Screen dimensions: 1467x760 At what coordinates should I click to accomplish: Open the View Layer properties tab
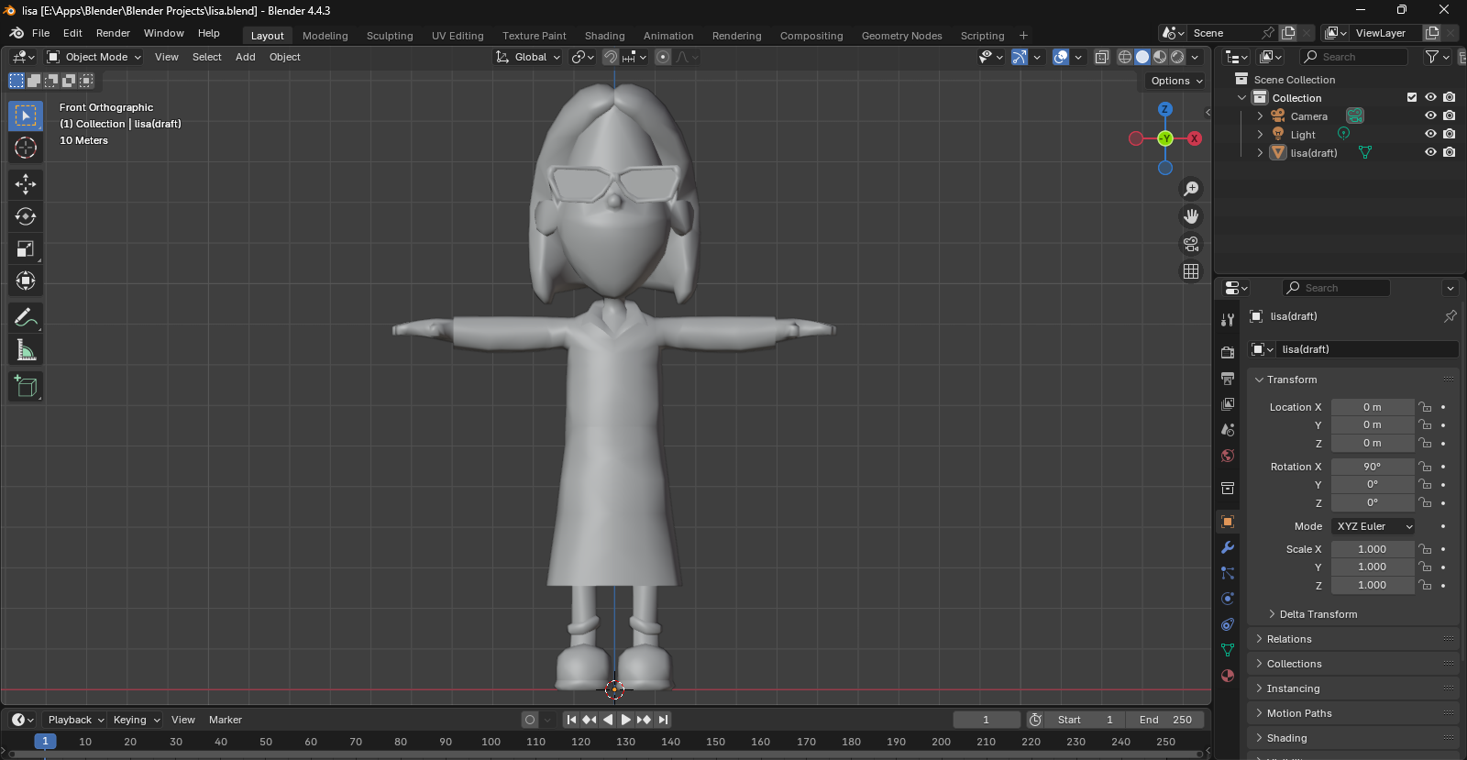[x=1228, y=404]
